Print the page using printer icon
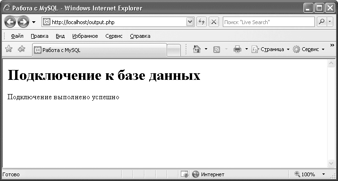The height and width of the screenshot is (181, 338). coord(237,50)
